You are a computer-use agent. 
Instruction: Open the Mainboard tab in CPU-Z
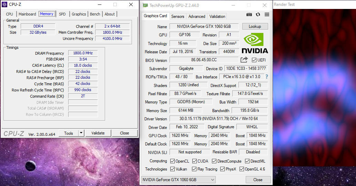click(x=27, y=14)
